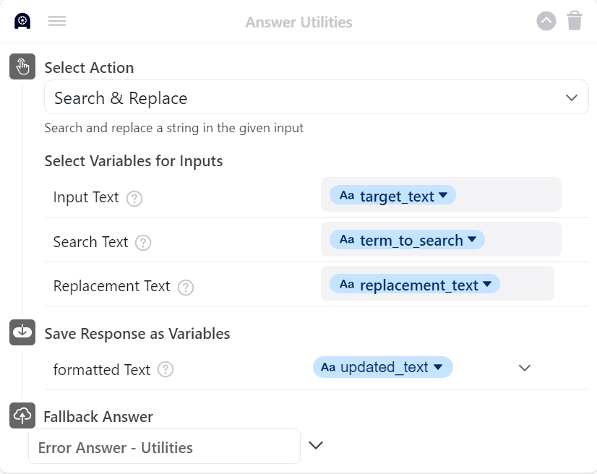Delete the block using trash icon
The width and height of the screenshot is (597, 474).
click(575, 20)
